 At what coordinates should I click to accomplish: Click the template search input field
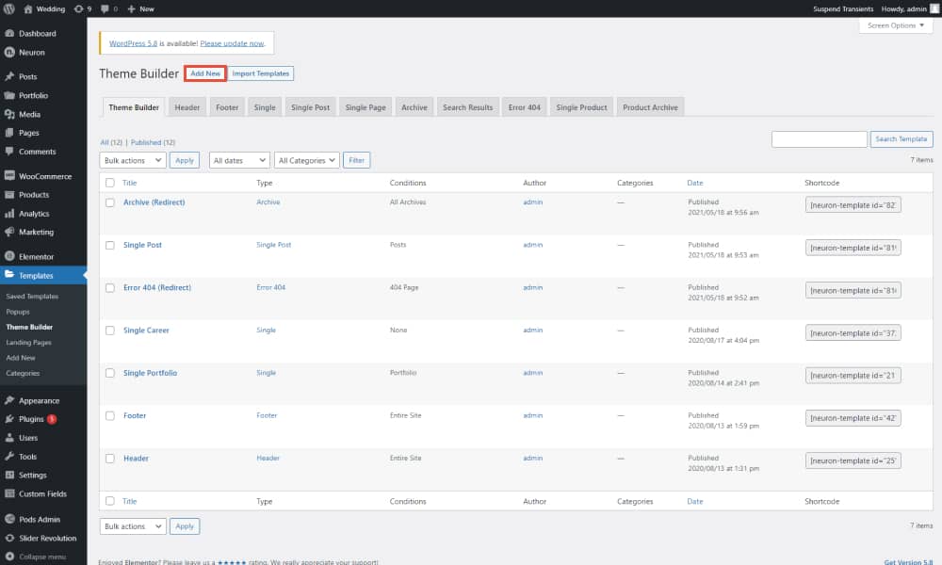pyautogui.click(x=819, y=139)
